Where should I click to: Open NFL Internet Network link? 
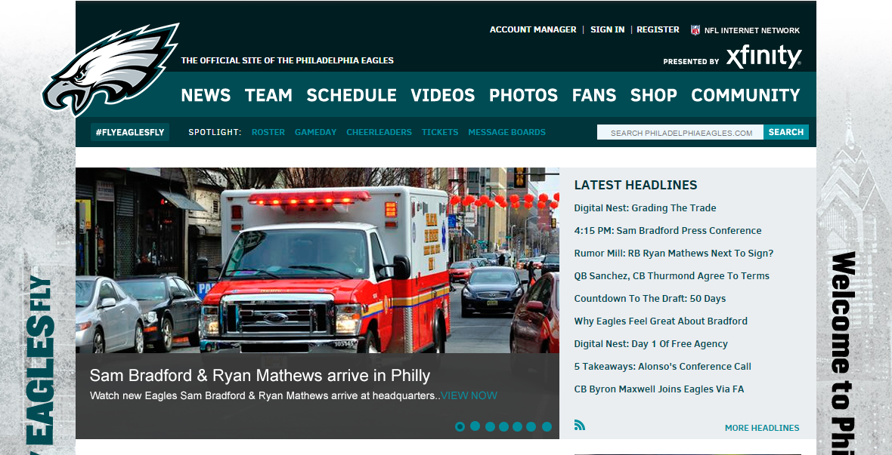752,31
